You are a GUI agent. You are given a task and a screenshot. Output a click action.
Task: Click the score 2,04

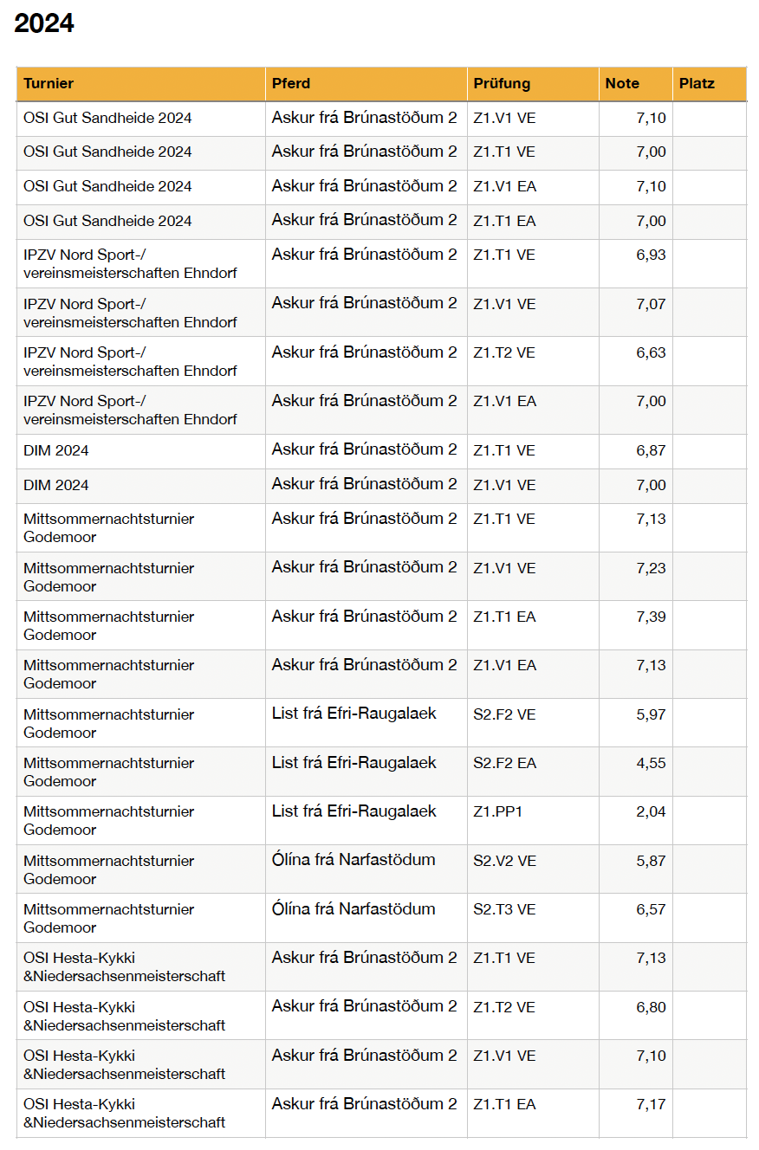tap(651, 812)
